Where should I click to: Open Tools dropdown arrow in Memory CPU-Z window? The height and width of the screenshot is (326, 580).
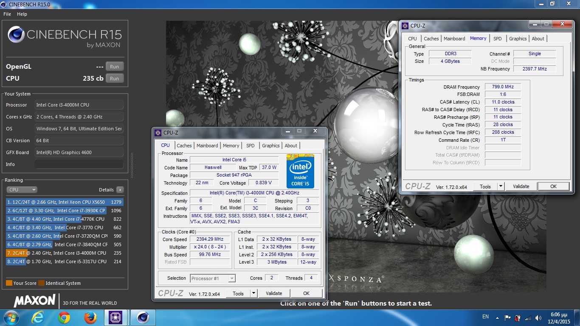501,186
